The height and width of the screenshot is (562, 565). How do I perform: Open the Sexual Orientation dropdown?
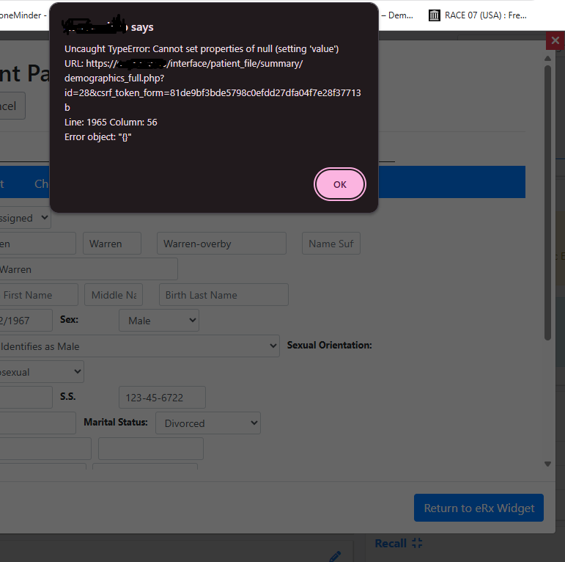(40, 372)
